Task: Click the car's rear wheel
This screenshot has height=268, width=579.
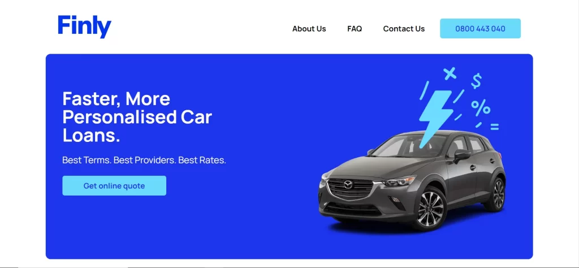Action: (496, 194)
